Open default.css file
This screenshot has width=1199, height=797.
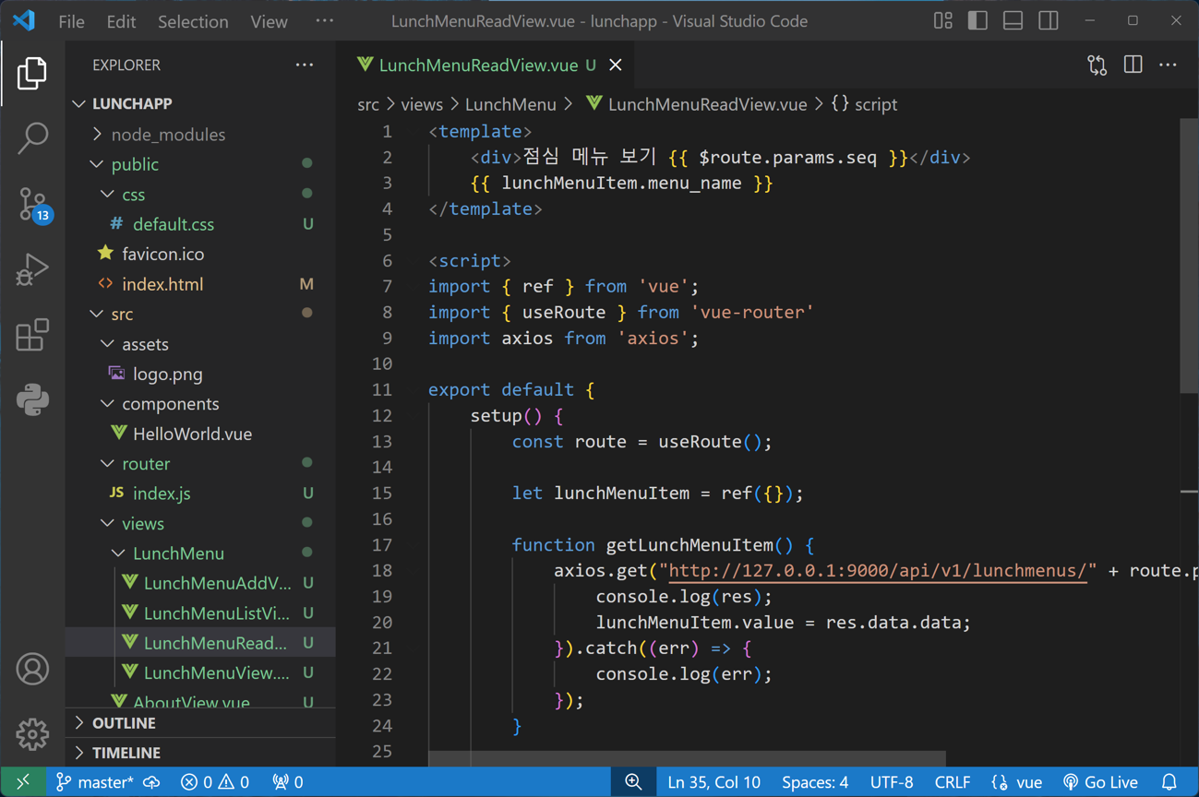click(200, 224)
